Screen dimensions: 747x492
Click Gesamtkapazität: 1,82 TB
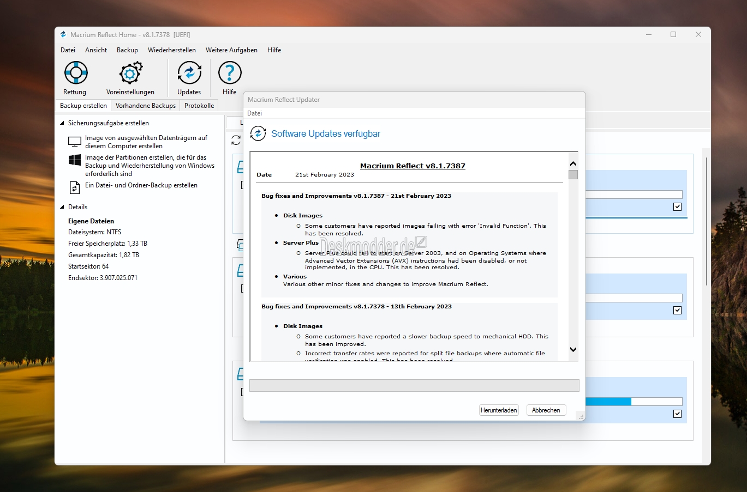(104, 255)
